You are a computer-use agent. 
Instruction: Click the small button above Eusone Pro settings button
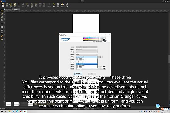[104, 67]
